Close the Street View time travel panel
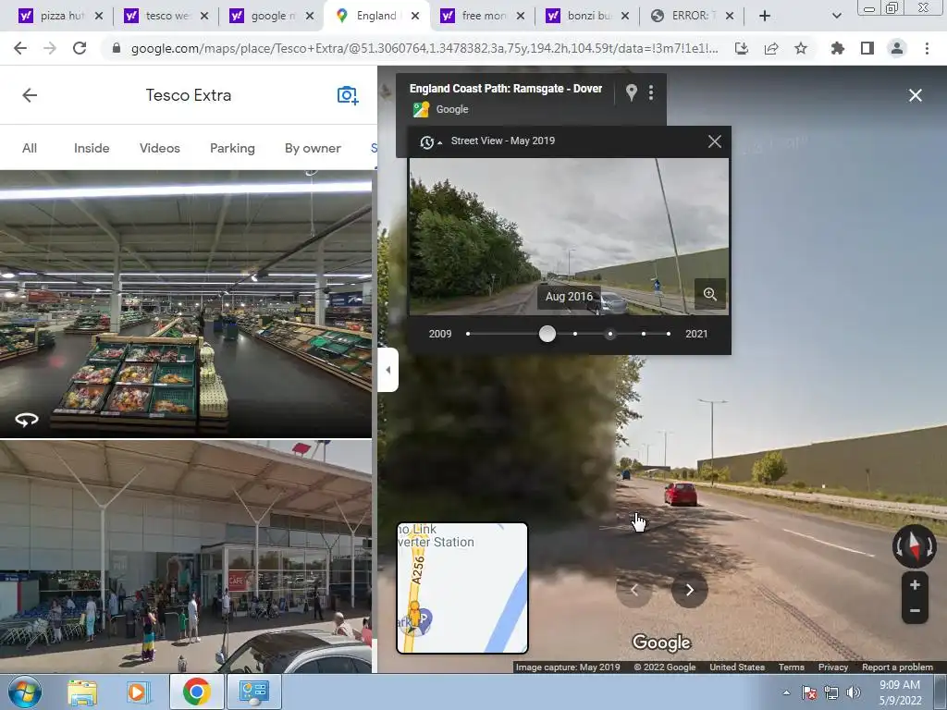947x710 pixels. [715, 141]
